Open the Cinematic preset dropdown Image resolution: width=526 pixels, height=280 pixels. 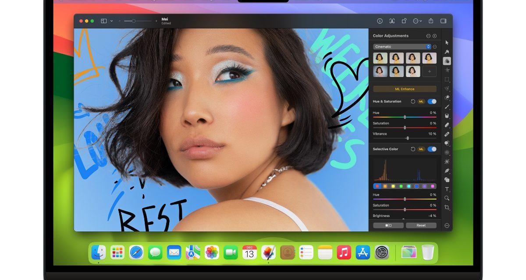(428, 46)
